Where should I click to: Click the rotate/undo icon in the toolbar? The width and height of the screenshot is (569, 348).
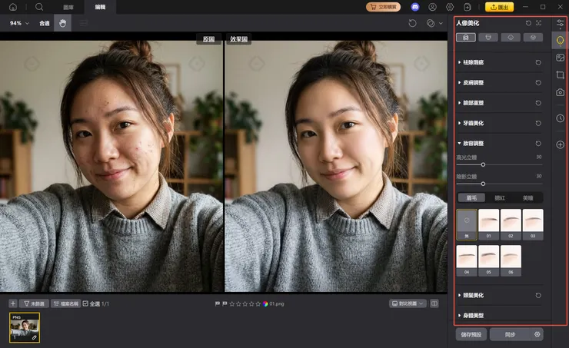click(x=412, y=23)
